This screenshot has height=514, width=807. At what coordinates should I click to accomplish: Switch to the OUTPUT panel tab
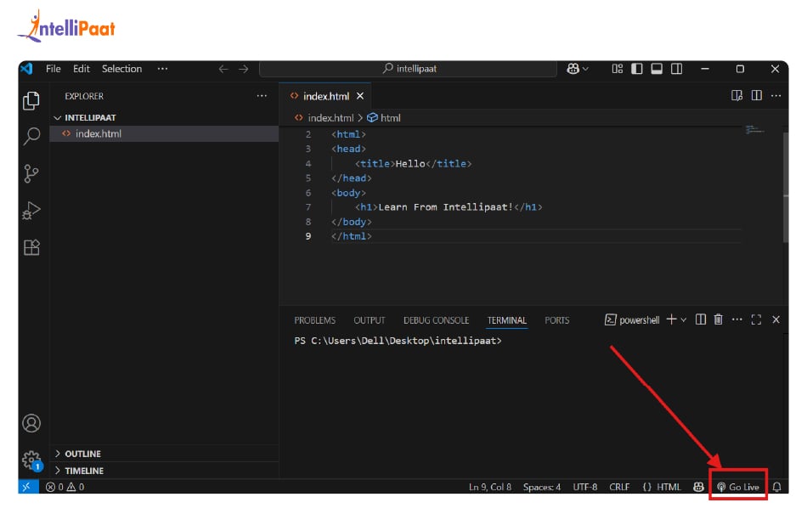pos(369,320)
